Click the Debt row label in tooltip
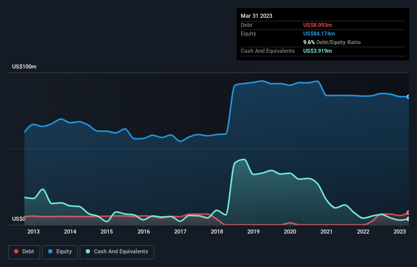 tap(246, 25)
